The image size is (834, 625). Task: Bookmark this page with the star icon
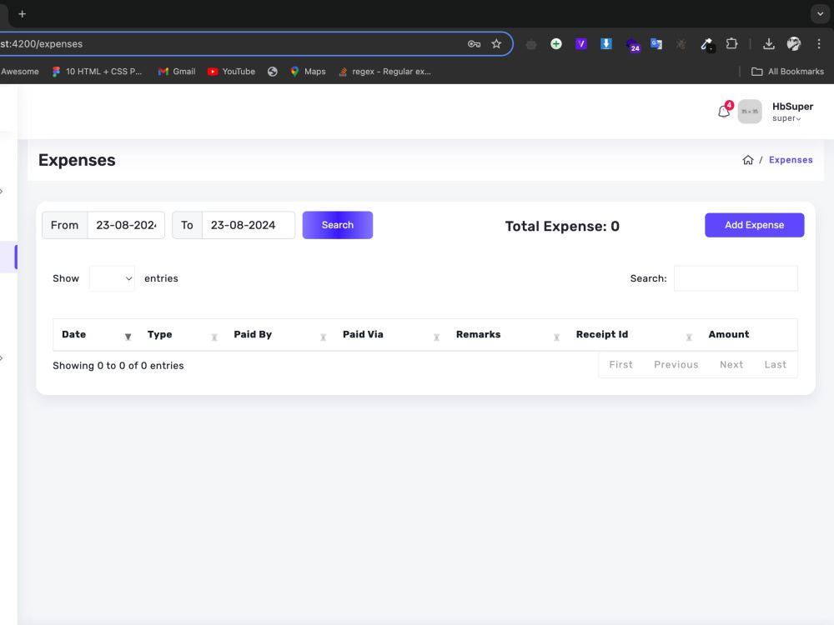[x=496, y=44]
